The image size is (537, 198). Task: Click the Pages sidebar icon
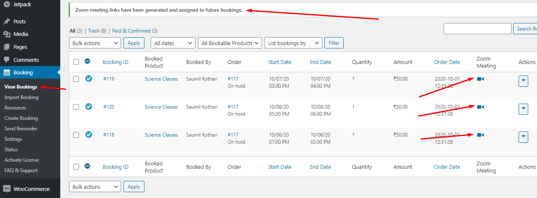pyautogui.click(x=7, y=47)
